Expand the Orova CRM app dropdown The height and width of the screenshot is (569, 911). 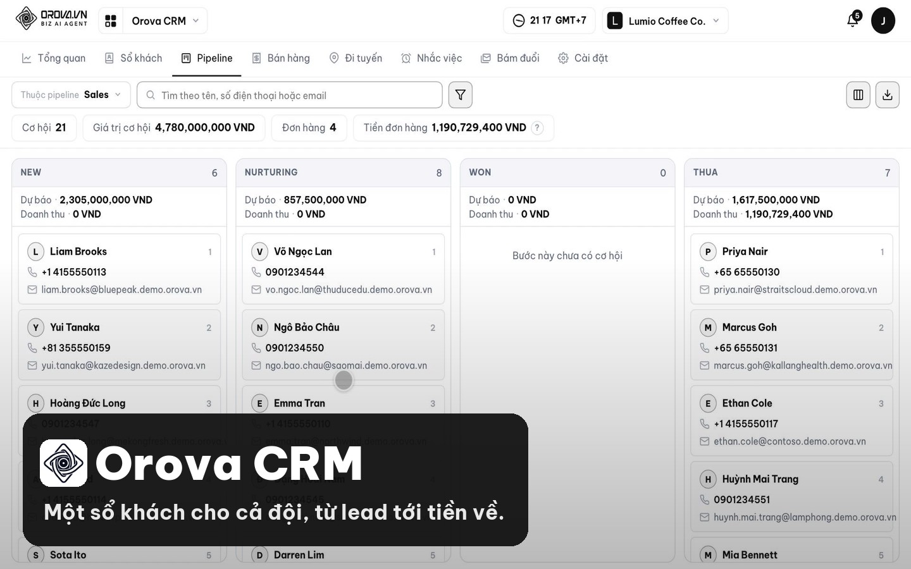(x=165, y=21)
